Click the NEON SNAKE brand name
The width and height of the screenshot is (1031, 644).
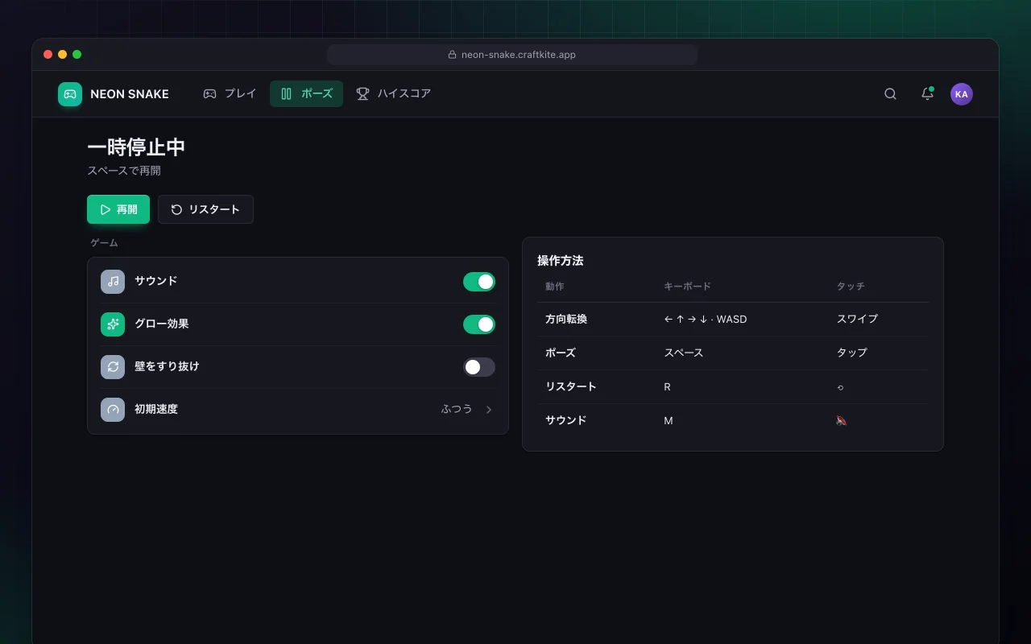click(130, 94)
